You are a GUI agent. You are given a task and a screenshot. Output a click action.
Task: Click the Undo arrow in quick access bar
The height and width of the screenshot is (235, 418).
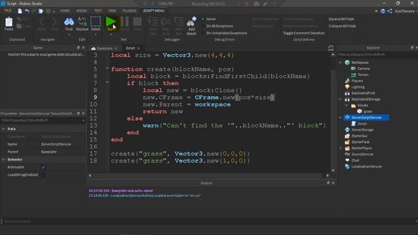tap(27, 11)
